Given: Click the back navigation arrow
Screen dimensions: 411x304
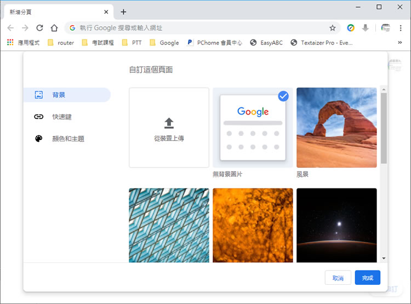Looking at the screenshot, I should pyautogui.click(x=10, y=28).
